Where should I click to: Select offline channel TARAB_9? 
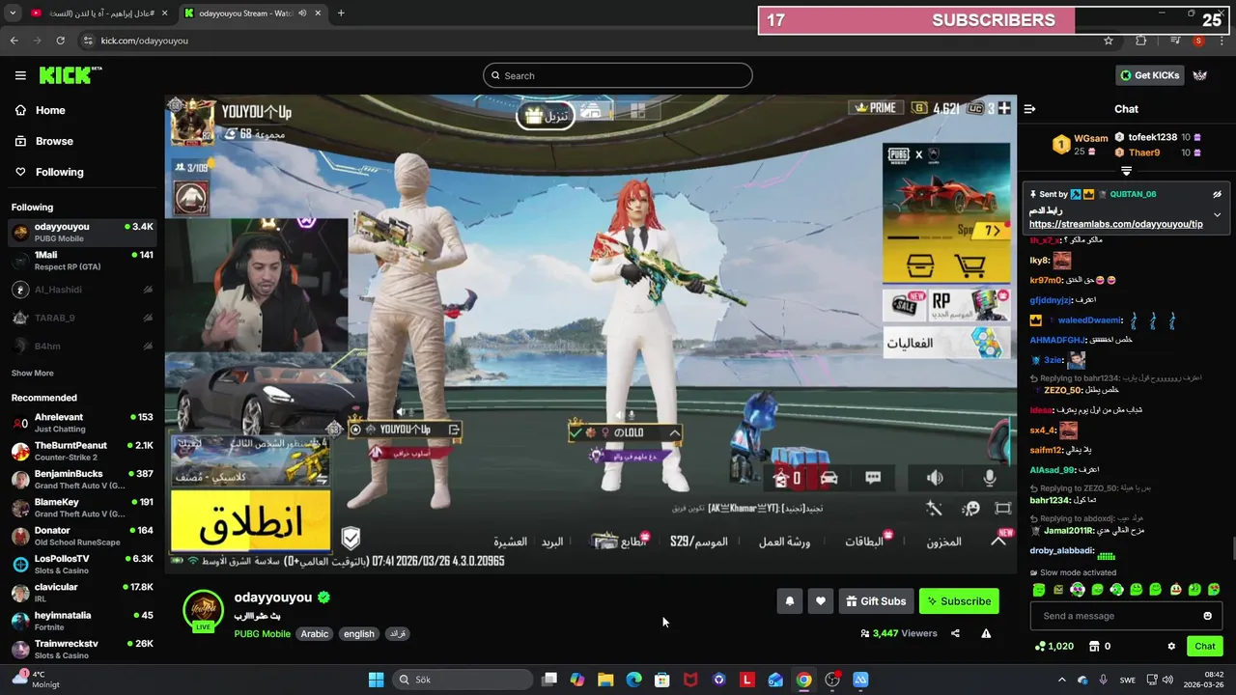82,318
